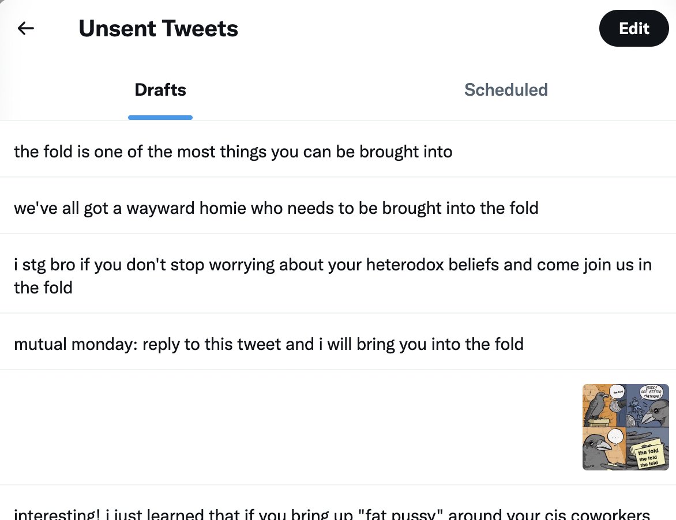Click the blank area of the image-only draft row

click(288, 427)
